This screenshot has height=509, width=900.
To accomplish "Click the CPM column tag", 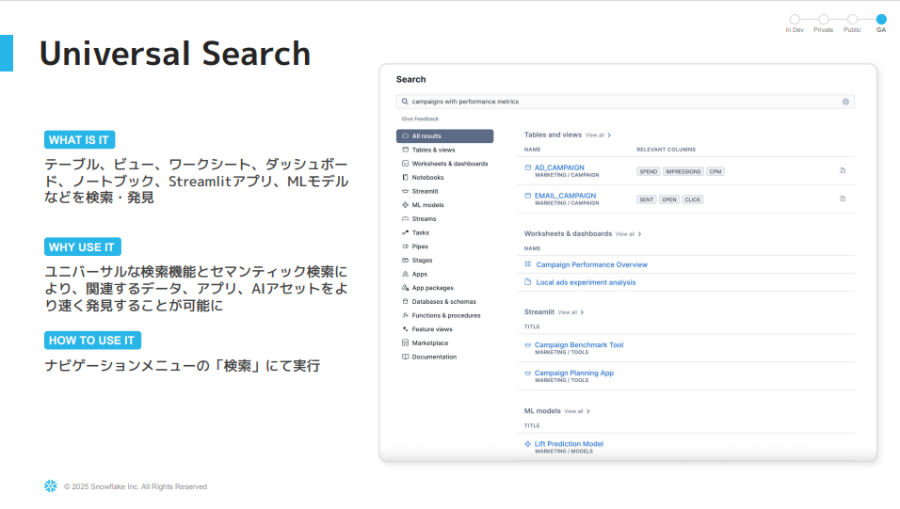I will (715, 171).
